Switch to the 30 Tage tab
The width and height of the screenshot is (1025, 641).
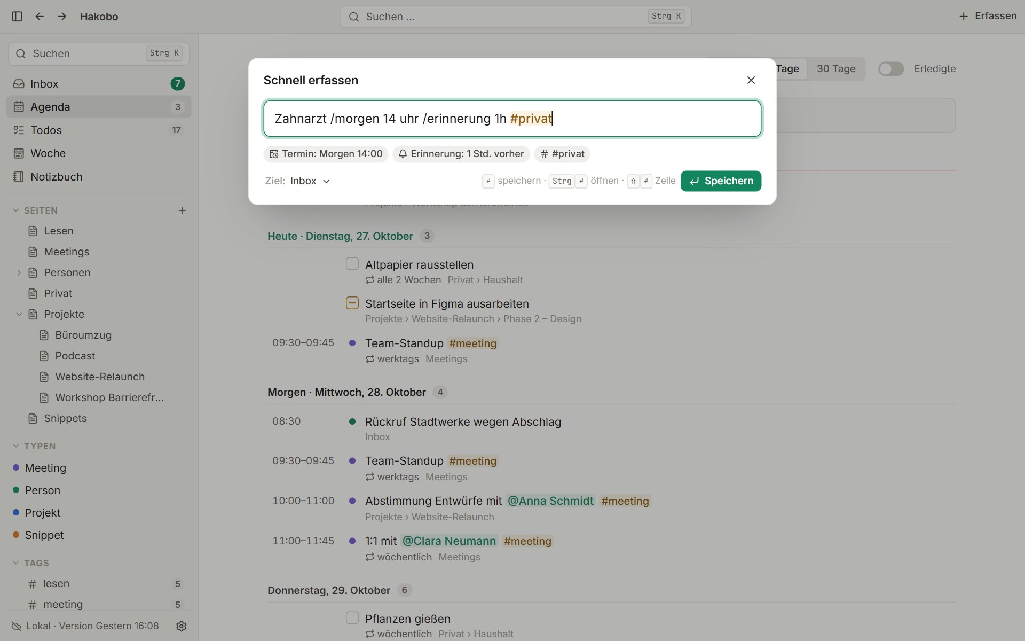coord(836,69)
